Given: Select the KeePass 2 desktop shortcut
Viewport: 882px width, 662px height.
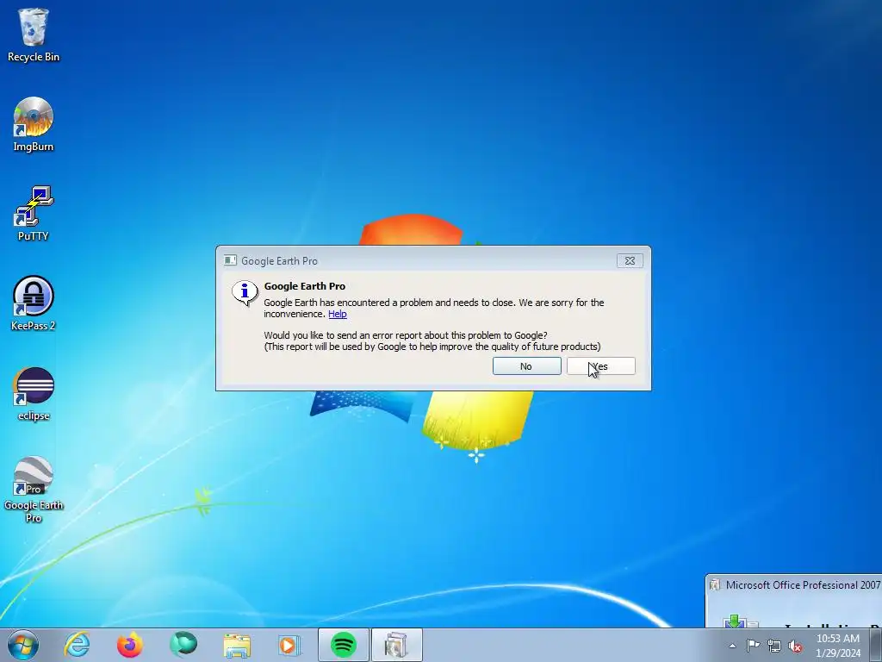Looking at the screenshot, I should [x=34, y=303].
